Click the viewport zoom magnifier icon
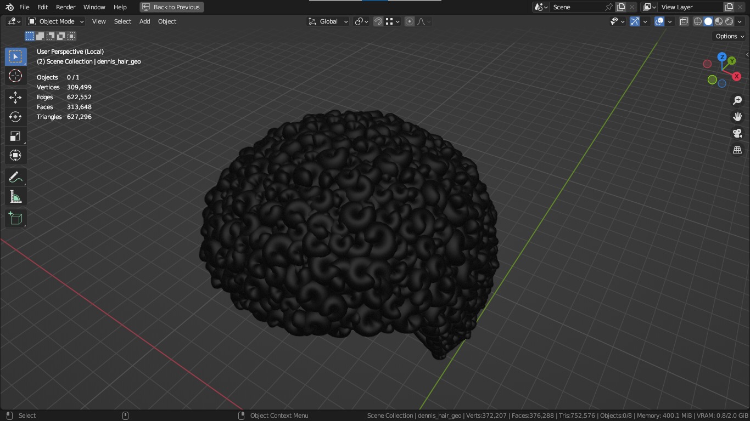Screen dimensions: 750x421 click(737, 100)
